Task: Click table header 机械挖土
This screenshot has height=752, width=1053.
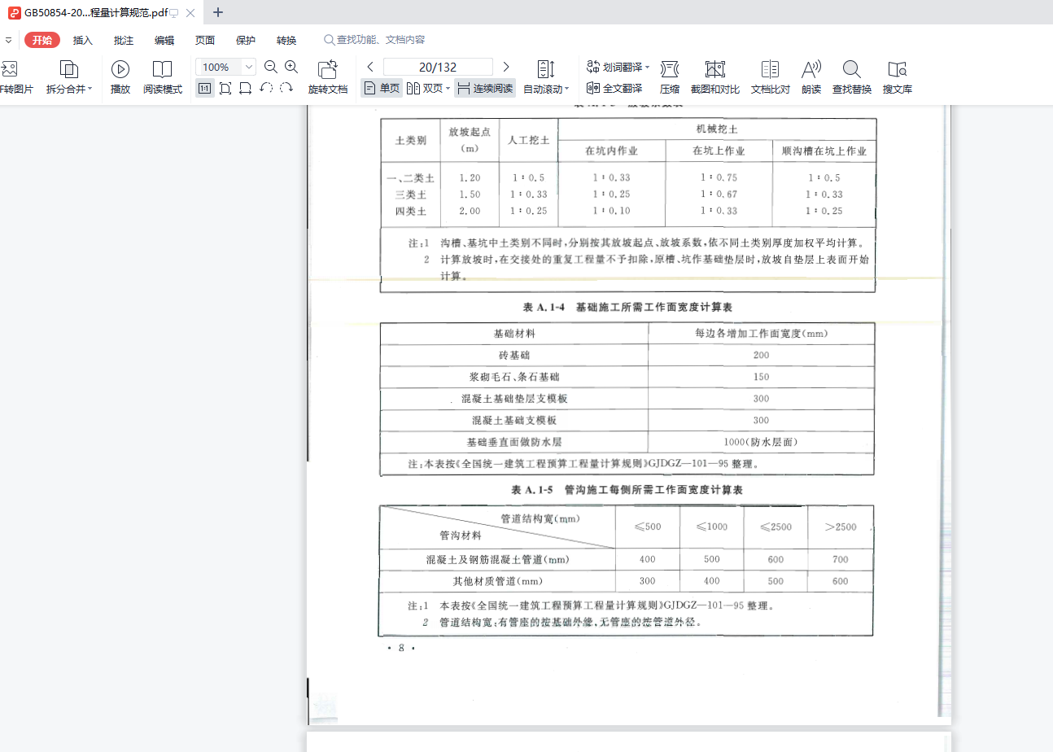Action: tap(717, 129)
